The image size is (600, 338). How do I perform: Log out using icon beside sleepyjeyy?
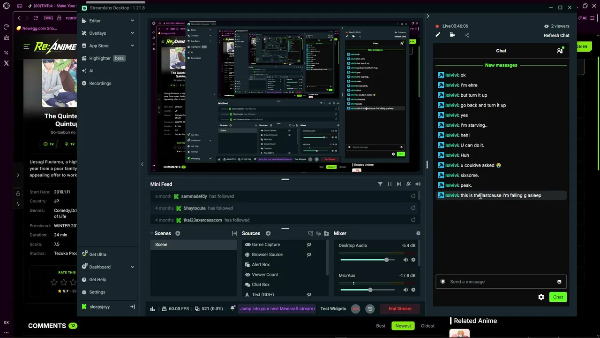pyautogui.click(x=132, y=307)
